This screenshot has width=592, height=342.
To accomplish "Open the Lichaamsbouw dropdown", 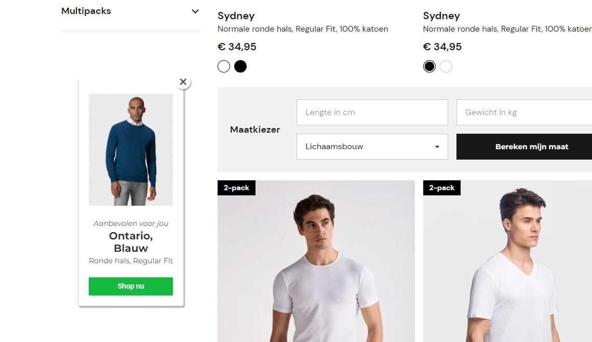I will pyautogui.click(x=372, y=147).
